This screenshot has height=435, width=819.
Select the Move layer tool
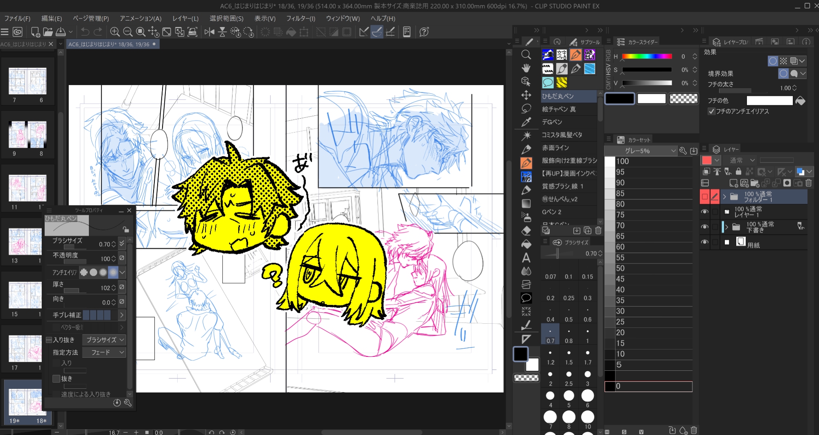[x=526, y=95]
